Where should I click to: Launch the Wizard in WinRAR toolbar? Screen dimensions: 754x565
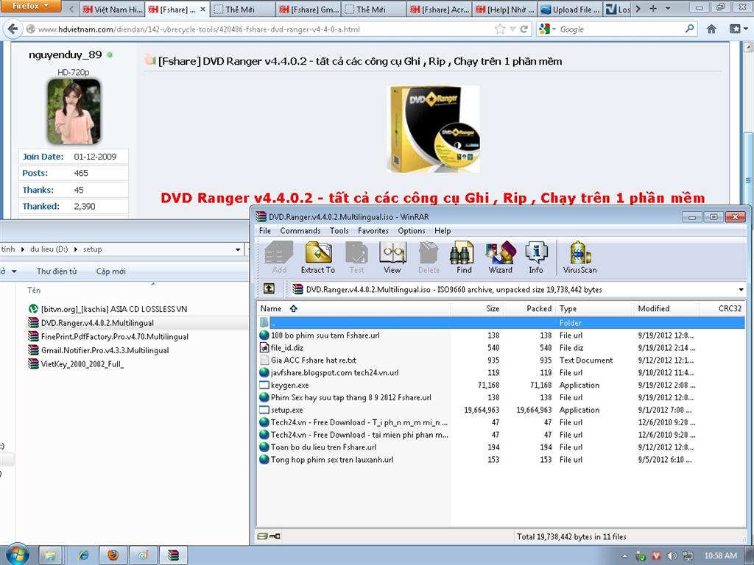pos(500,257)
